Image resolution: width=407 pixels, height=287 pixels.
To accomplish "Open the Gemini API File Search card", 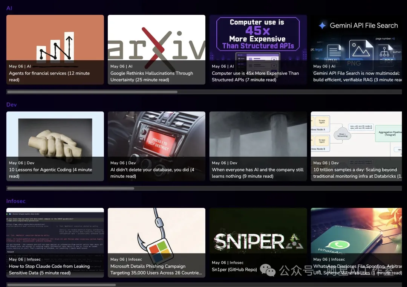I will (357, 50).
